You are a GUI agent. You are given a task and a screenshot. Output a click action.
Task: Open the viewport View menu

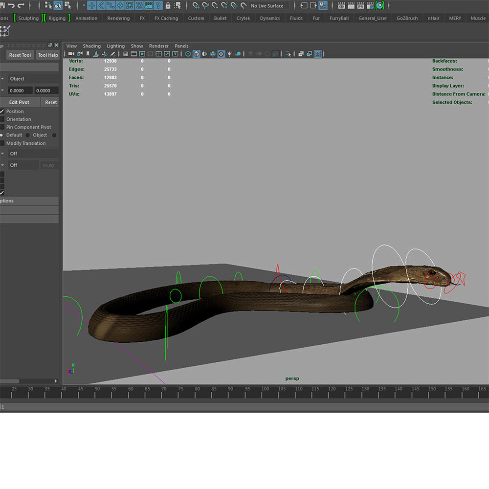tap(71, 46)
